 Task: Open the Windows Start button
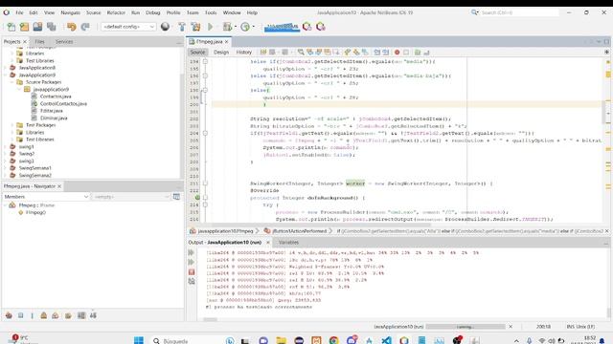tap(139, 340)
